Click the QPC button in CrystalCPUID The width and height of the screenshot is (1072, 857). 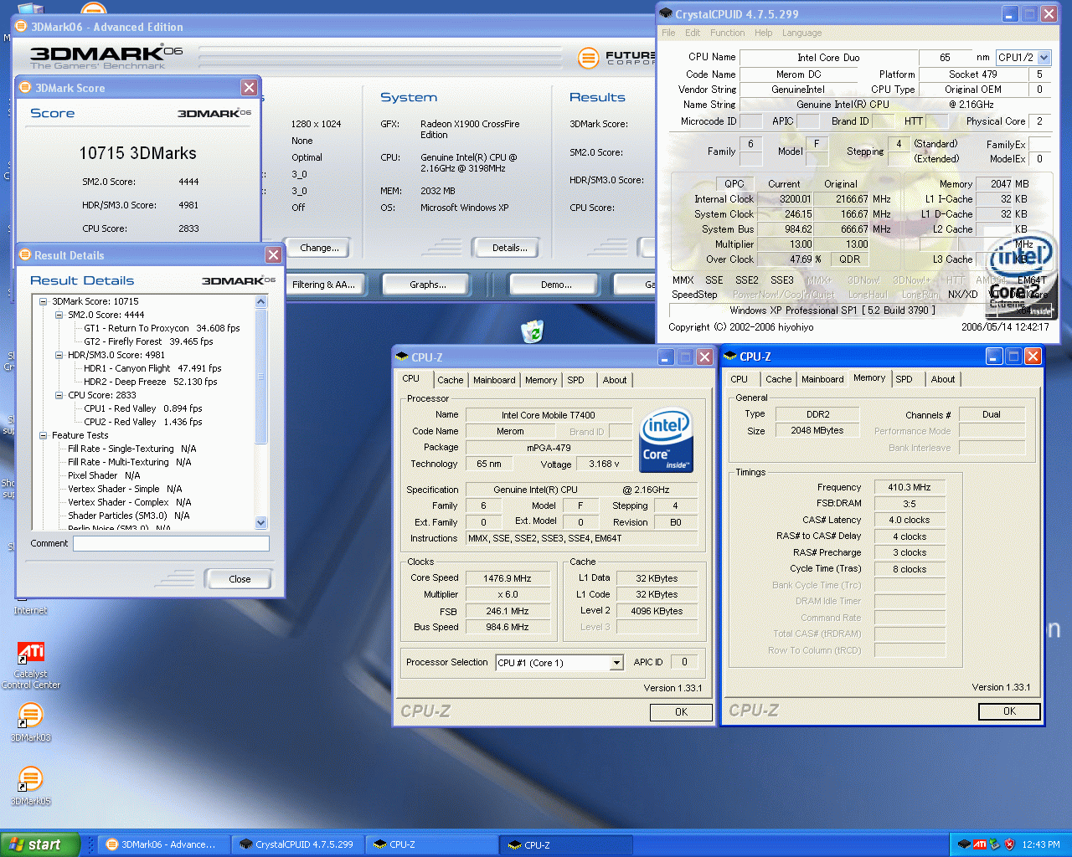pos(734,184)
